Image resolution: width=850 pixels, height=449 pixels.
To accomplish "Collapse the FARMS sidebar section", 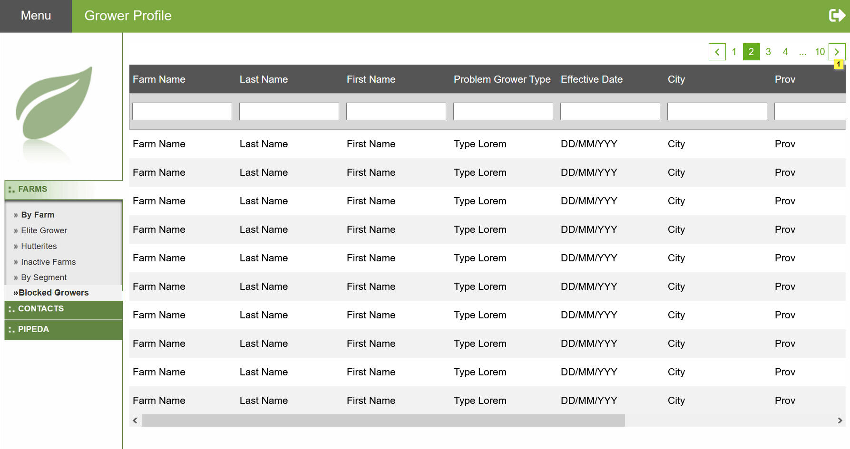I will (x=32, y=189).
